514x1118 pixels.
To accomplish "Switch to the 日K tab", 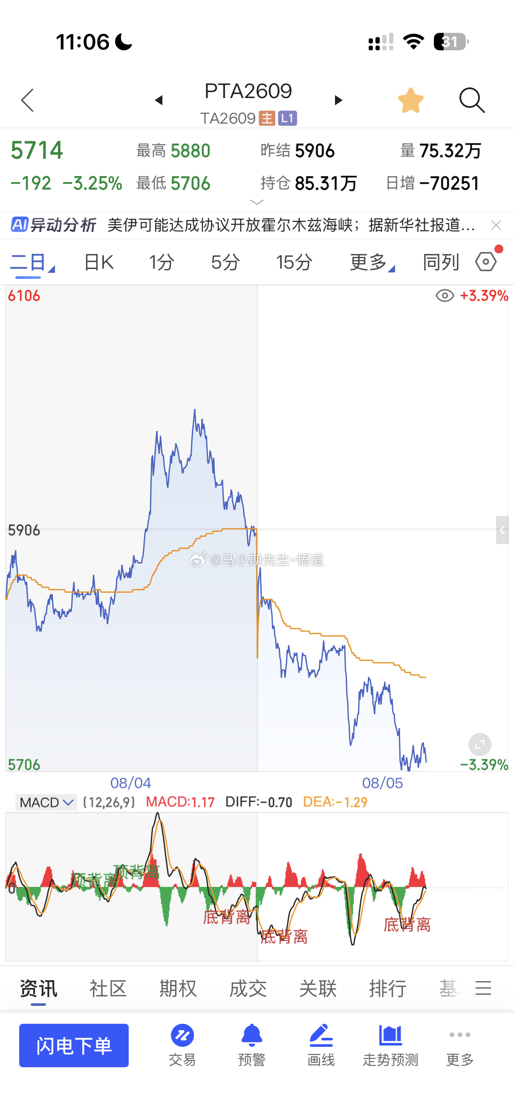I will click(x=99, y=262).
